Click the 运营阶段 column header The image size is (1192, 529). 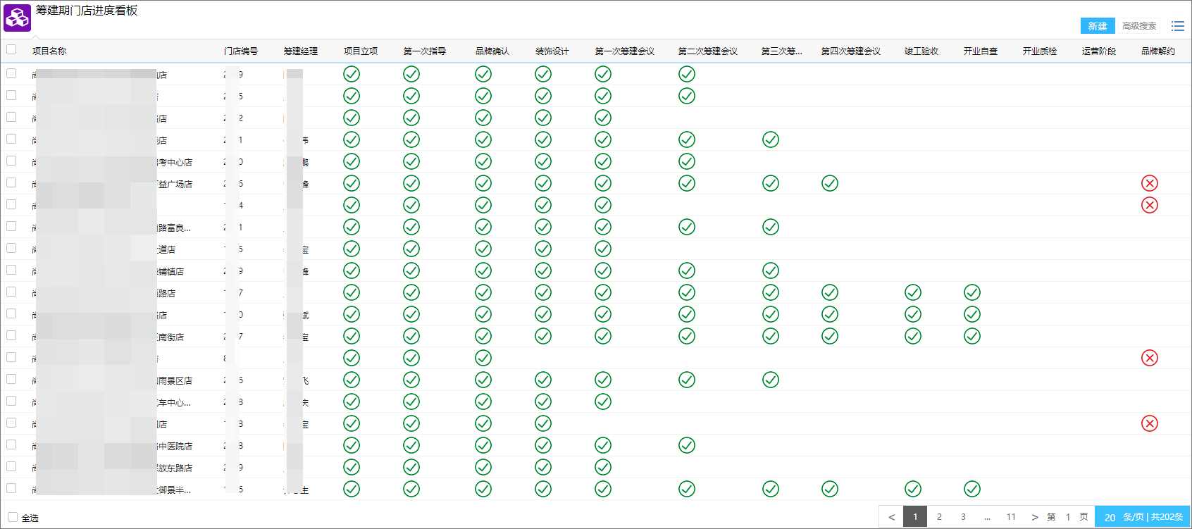(x=1099, y=51)
